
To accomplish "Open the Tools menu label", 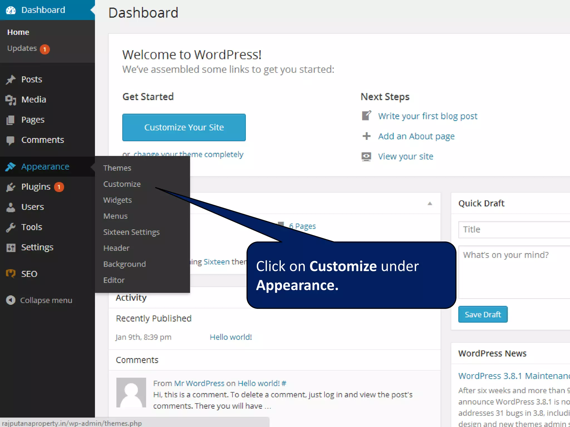I will coord(32,227).
